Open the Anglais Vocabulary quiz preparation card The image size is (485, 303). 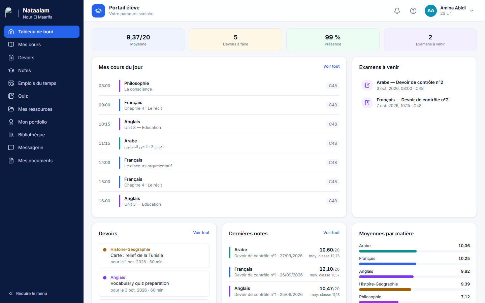tap(154, 284)
